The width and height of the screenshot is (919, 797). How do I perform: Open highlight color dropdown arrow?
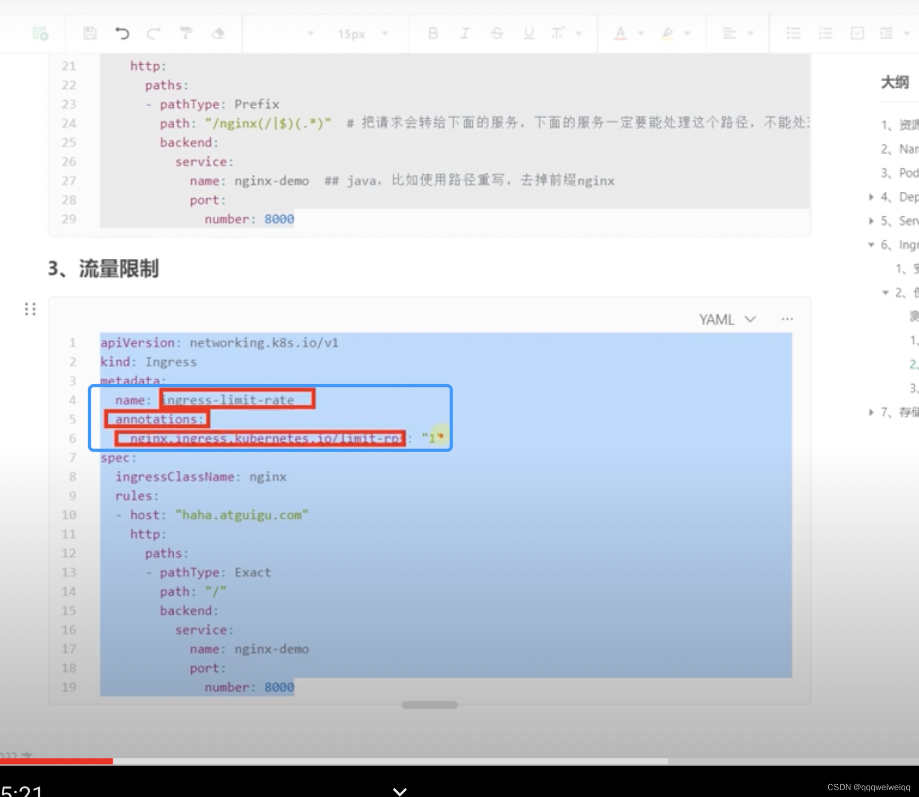tap(687, 33)
